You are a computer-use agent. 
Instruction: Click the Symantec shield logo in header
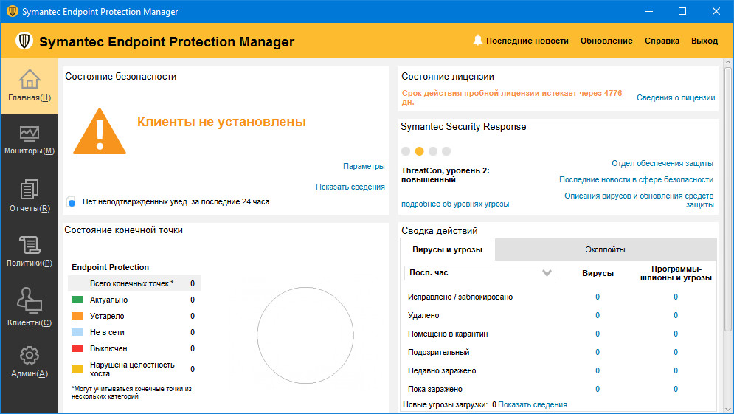pyautogui.click(x=24, y=41)
